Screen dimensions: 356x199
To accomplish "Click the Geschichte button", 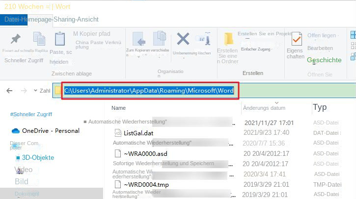I will 324,60.
